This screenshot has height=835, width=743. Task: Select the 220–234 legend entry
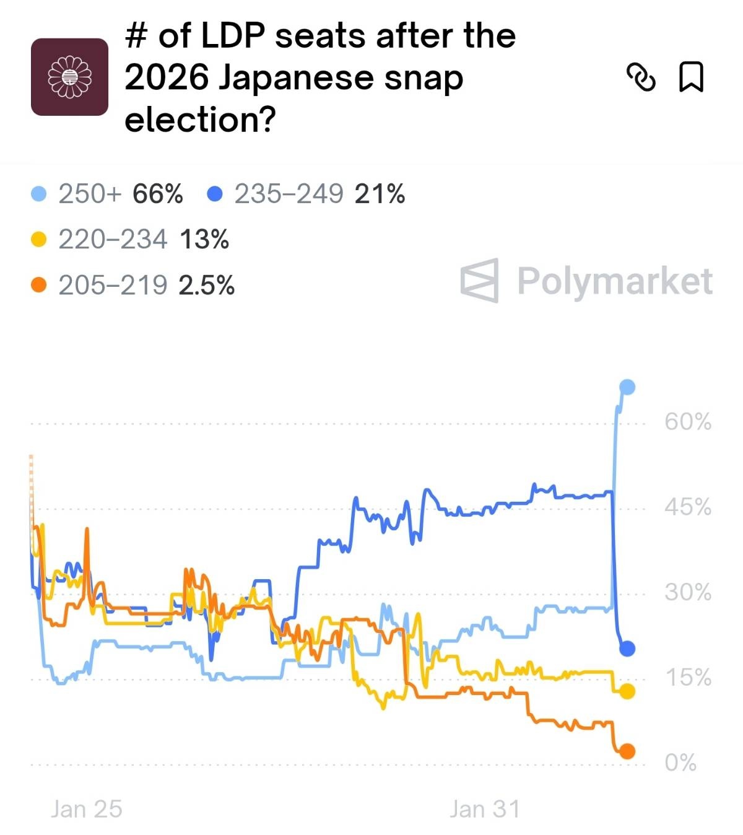click(x=131, y=240)
